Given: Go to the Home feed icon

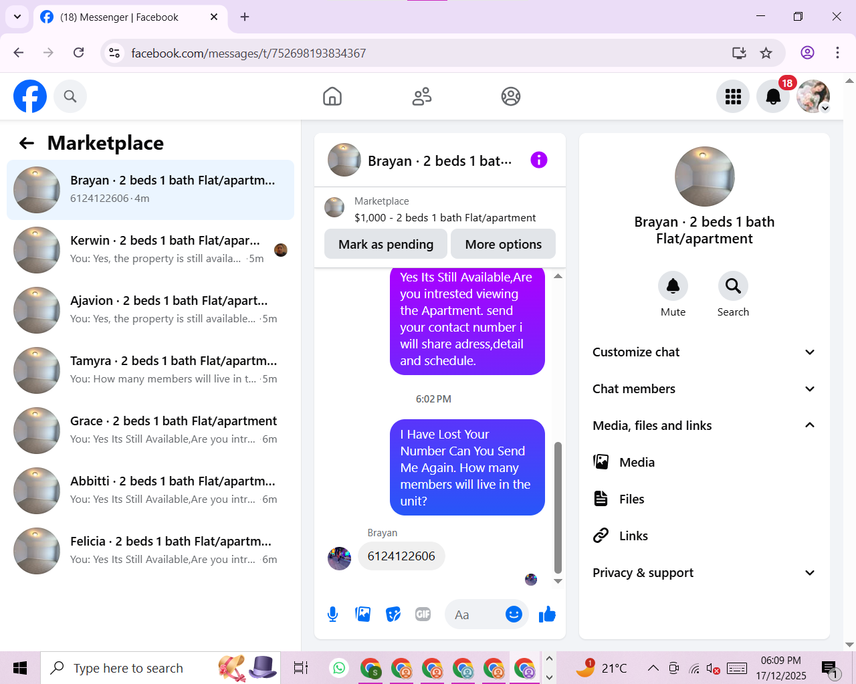Looking at the screenshot, I should coord(332,96).
